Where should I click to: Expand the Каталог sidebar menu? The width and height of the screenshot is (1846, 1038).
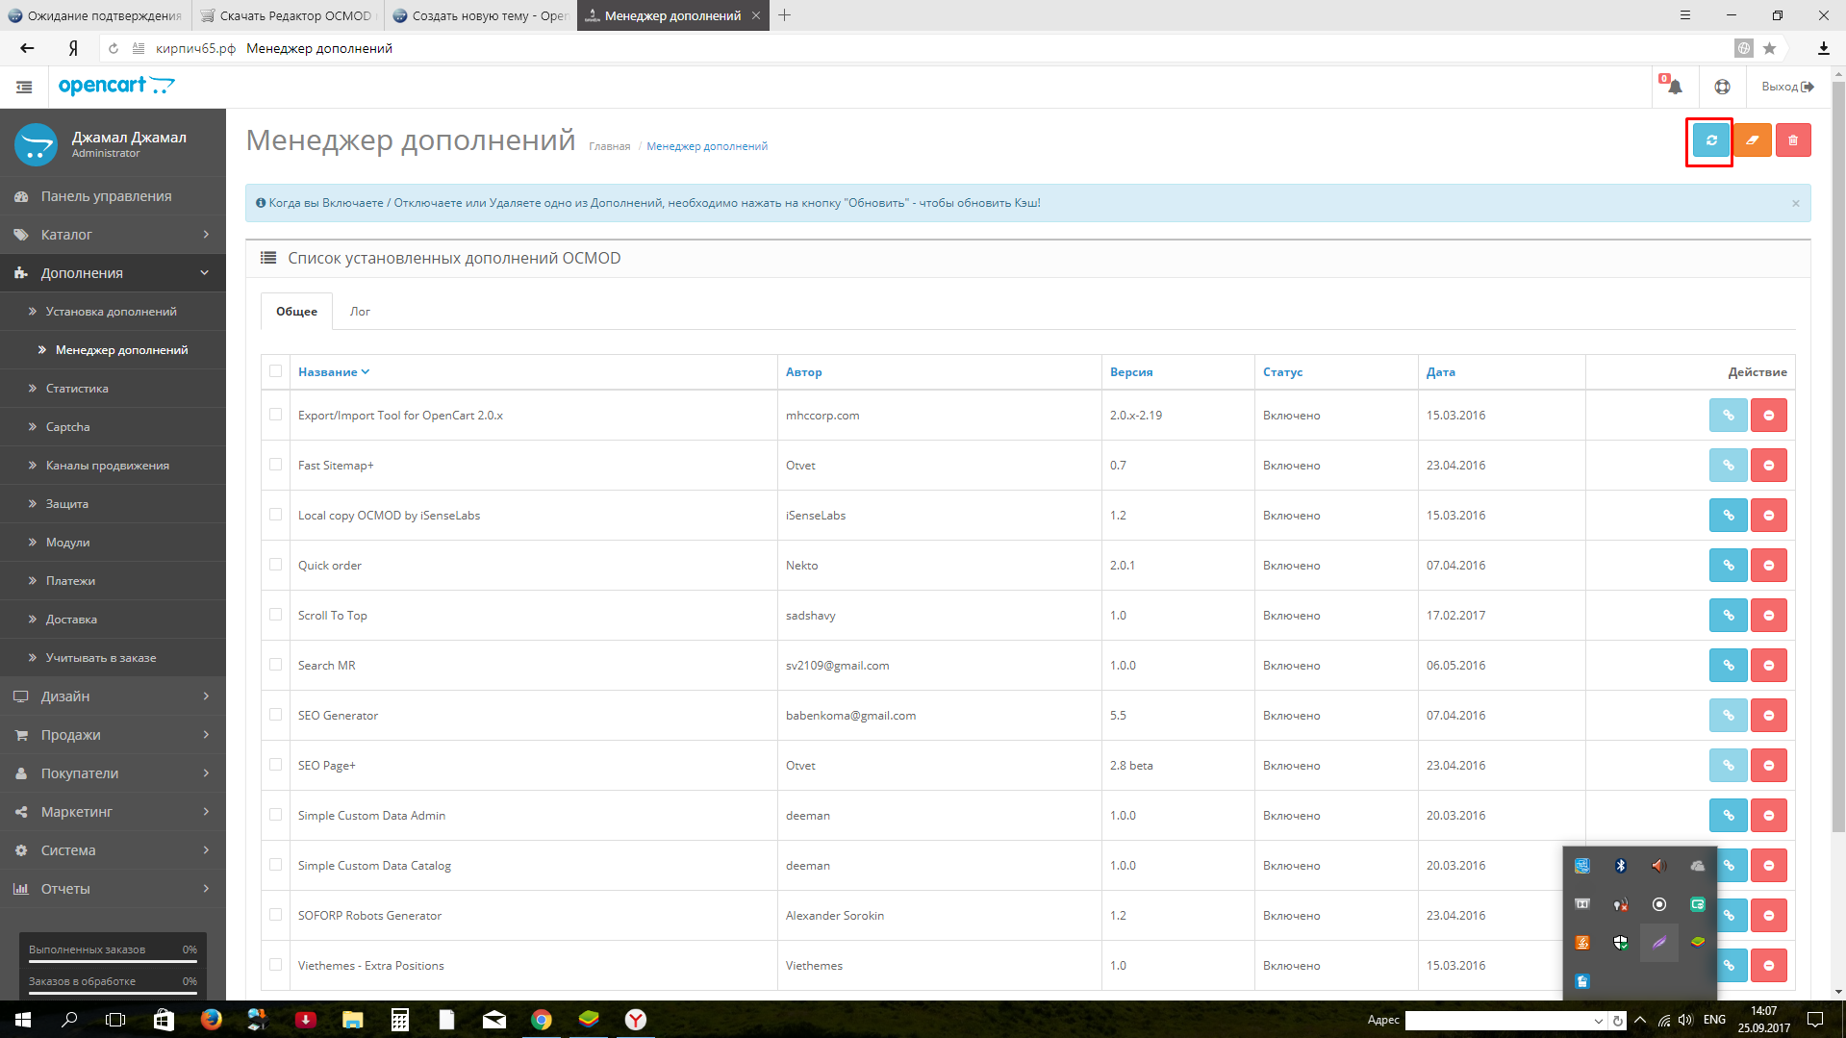coord(113,235)
